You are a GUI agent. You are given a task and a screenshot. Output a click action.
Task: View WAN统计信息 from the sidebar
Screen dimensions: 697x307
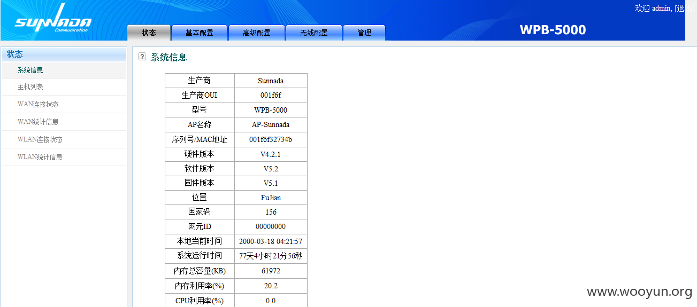(64, 122)
